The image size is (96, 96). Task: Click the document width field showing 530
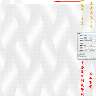[x=87, y=46]
